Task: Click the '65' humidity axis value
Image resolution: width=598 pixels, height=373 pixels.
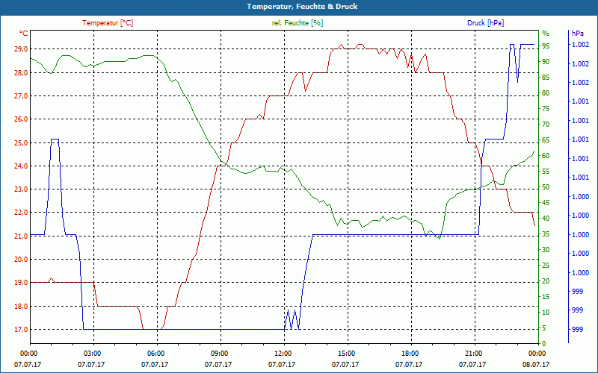Action: [546, 140]
